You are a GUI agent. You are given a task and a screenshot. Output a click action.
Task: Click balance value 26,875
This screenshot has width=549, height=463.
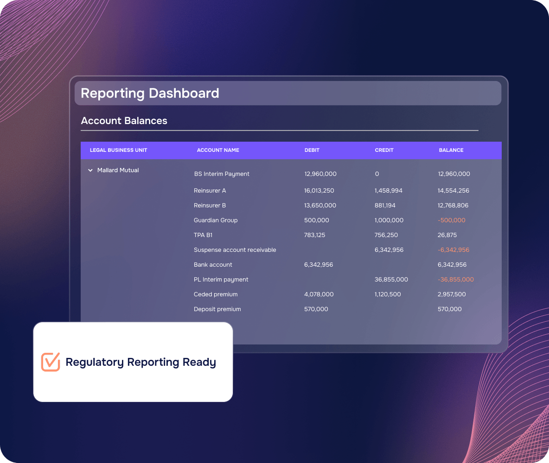(447, 235)
